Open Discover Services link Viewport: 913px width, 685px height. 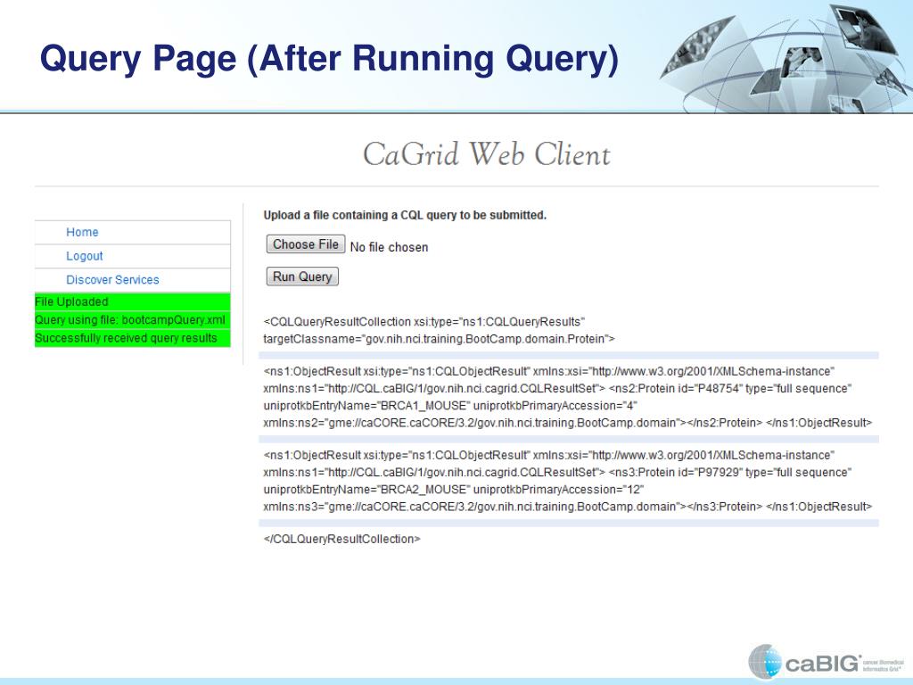point(112,279)
